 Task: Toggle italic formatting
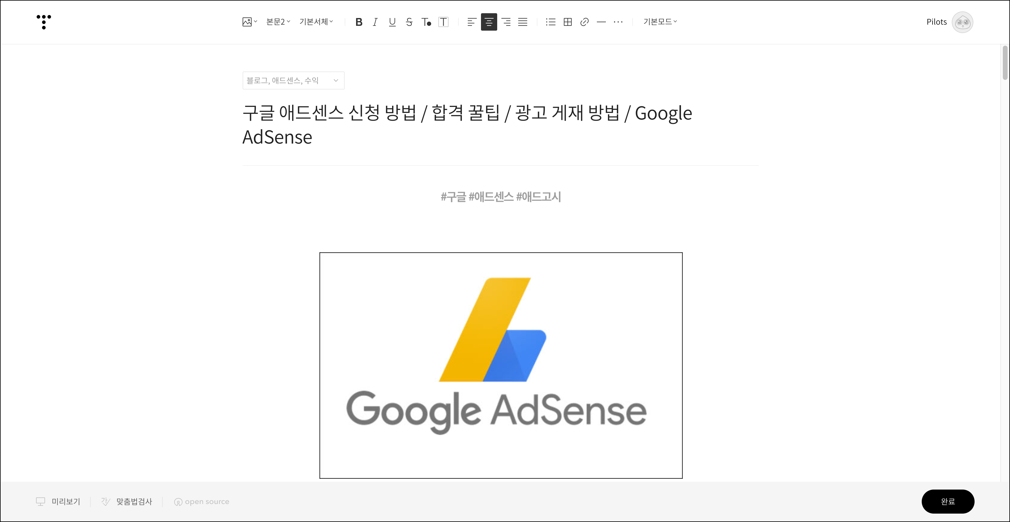click(375, 22)
